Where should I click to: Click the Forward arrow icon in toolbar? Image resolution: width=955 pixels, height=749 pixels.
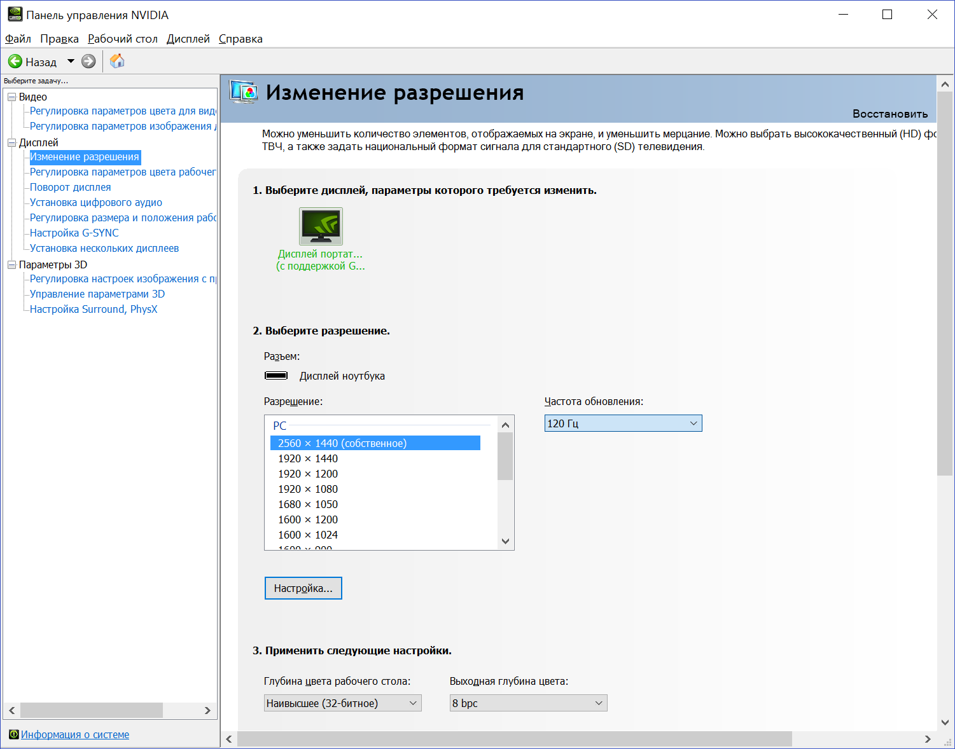88,62
